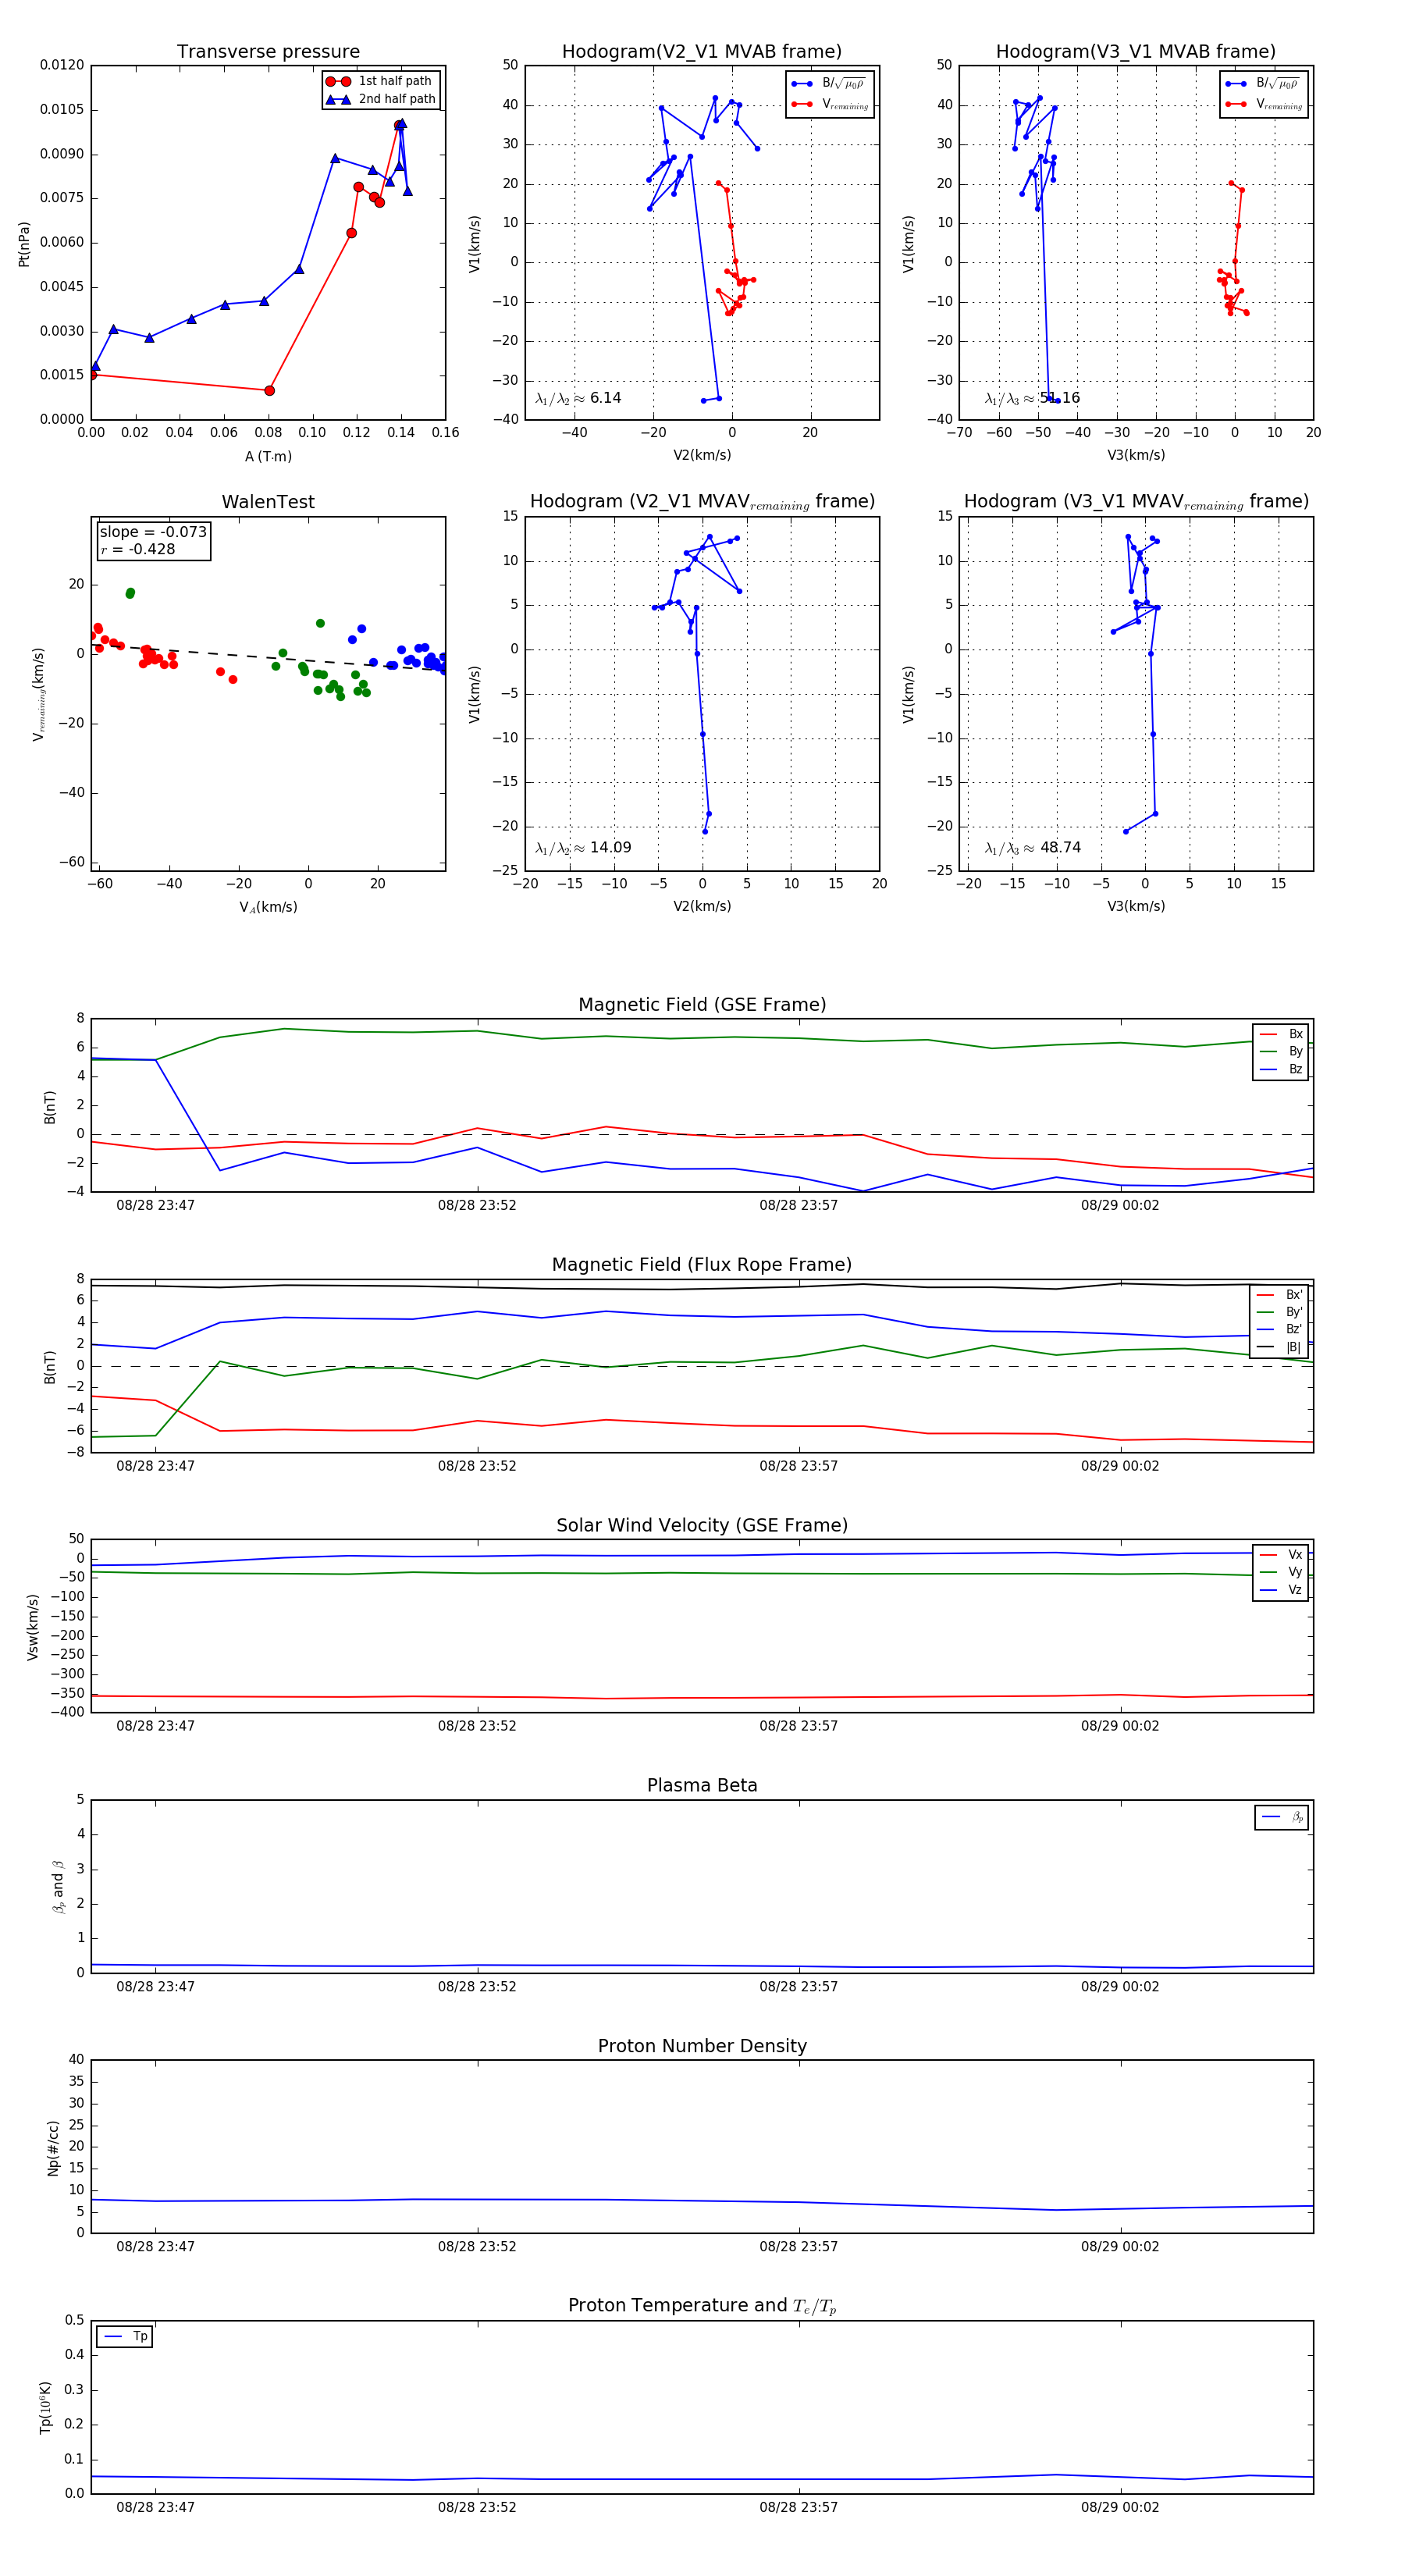Click the λ1/λ2 ≈ 6.14 annotation
The height and width of the screenshot is (2576, 1405).
tap(578, 398)
